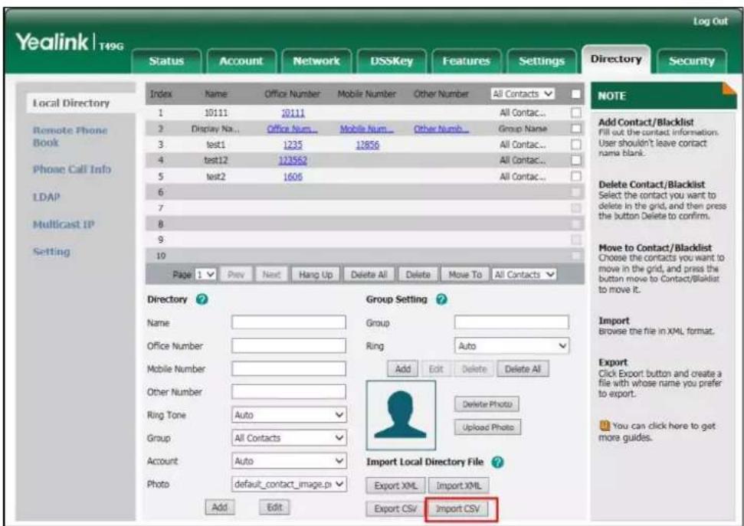Open the All Contacts filter in the table header
This screenshot has height=526, width=744.
point(523,94)
